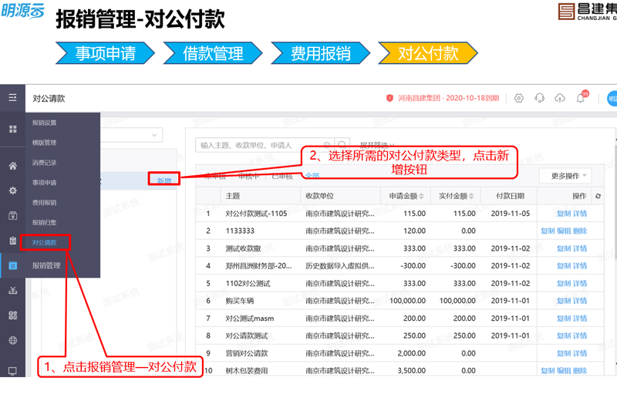Click cell 历史数据导入虚拟供...

[340, 266]
